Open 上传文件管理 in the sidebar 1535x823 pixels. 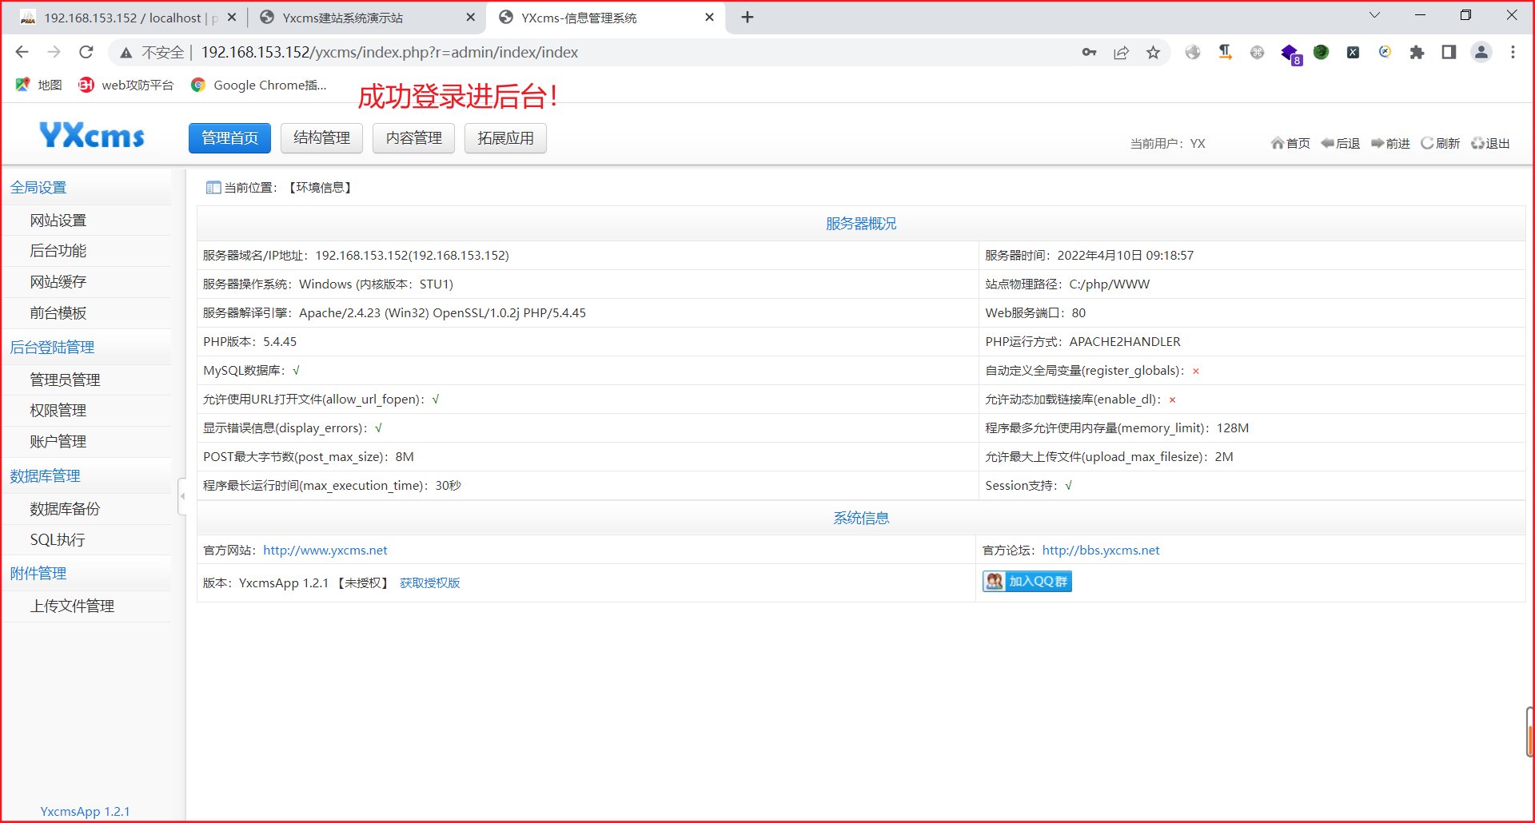click(x=72, y=606)
